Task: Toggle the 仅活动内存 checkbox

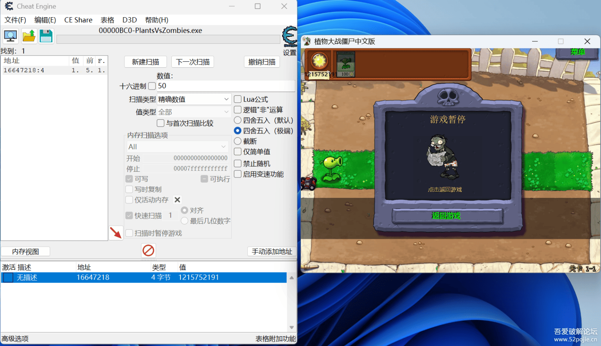Action: (x=129, y=200)
